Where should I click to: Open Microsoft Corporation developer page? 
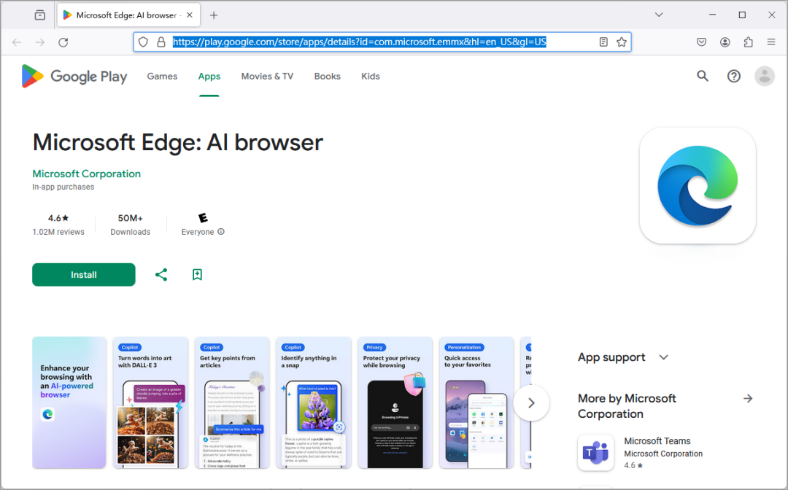pyautogui.click(x=86, y=174)
